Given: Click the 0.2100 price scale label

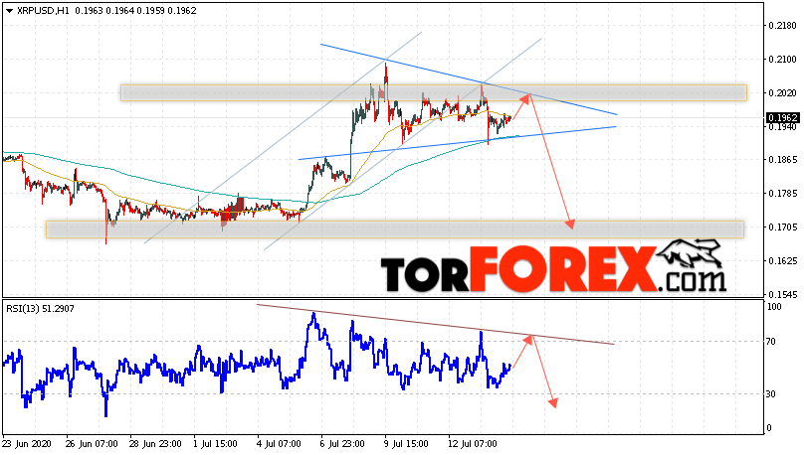Looking at the screenshot, I should click(x=782, y=60).
